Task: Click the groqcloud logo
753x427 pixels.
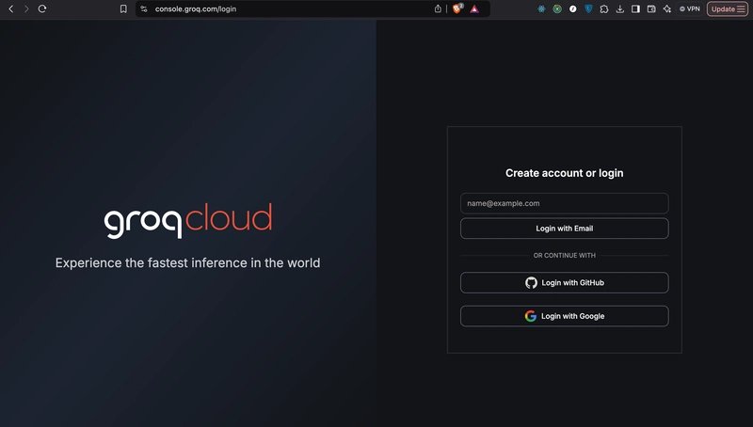Action: [187, 221]
